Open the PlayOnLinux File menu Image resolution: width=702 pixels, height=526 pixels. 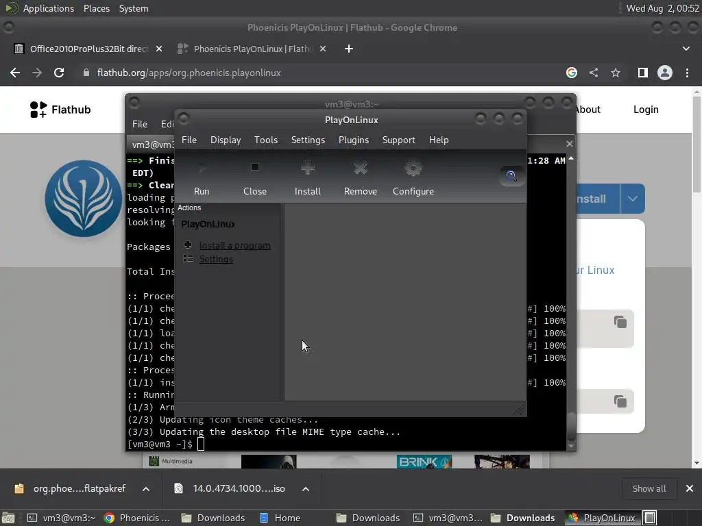tap(189, 140)
